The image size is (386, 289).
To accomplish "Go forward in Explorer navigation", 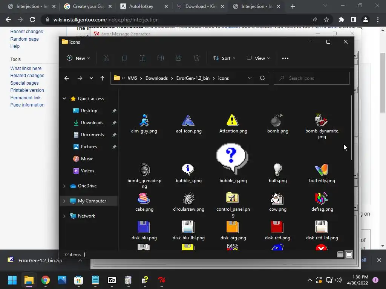I will point(80,78).
